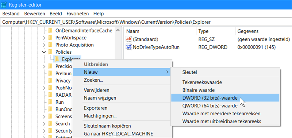Screen dimensions: 292x138
Task: Click the 0x00000091 (145) data cell
Action: [x=257, y=47]
